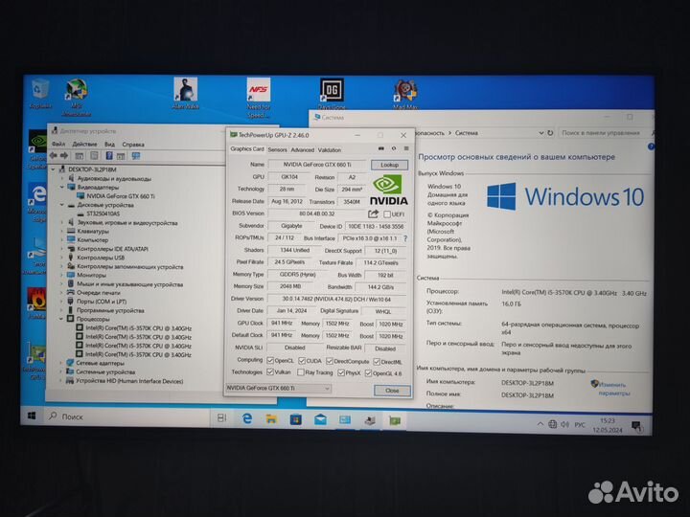Open the Need for Speed desktop shortcut
The width and height of the screenshot is (690, 517).
[259, 98]
